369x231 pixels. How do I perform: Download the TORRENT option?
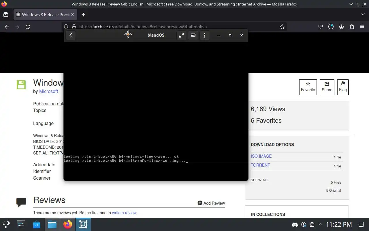coord(260,165)
